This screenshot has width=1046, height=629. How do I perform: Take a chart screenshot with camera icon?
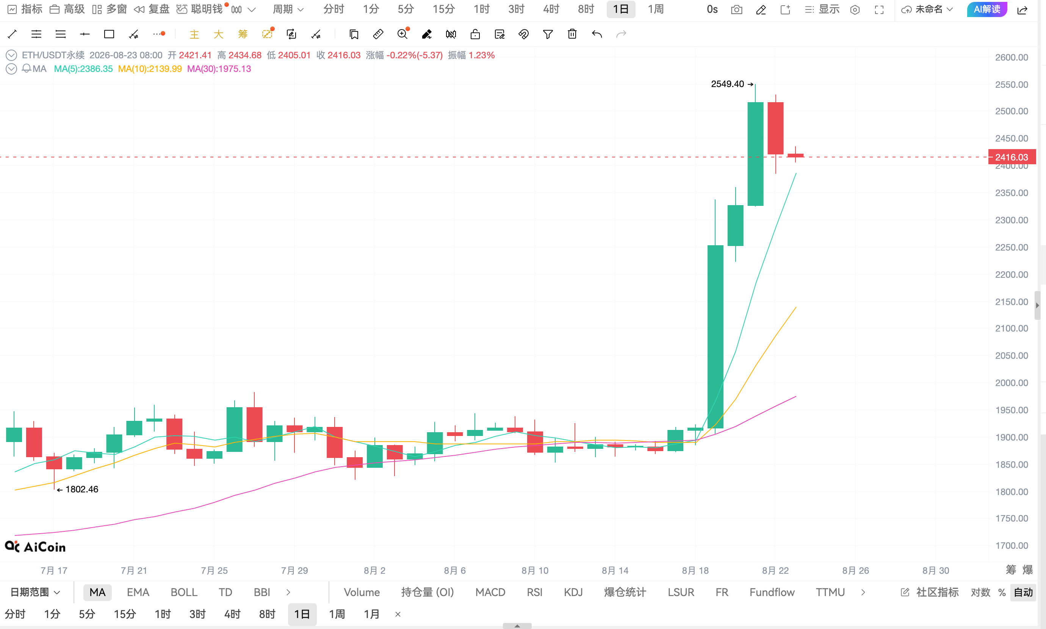point(737,9)
